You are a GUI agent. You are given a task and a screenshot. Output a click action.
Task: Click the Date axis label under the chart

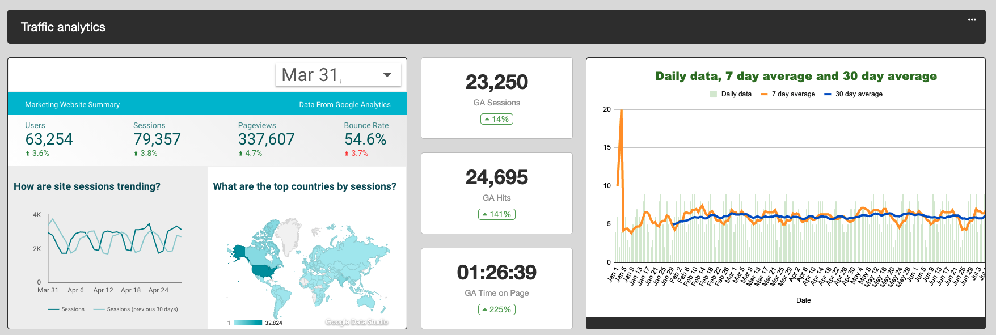(x=804, y=300)
